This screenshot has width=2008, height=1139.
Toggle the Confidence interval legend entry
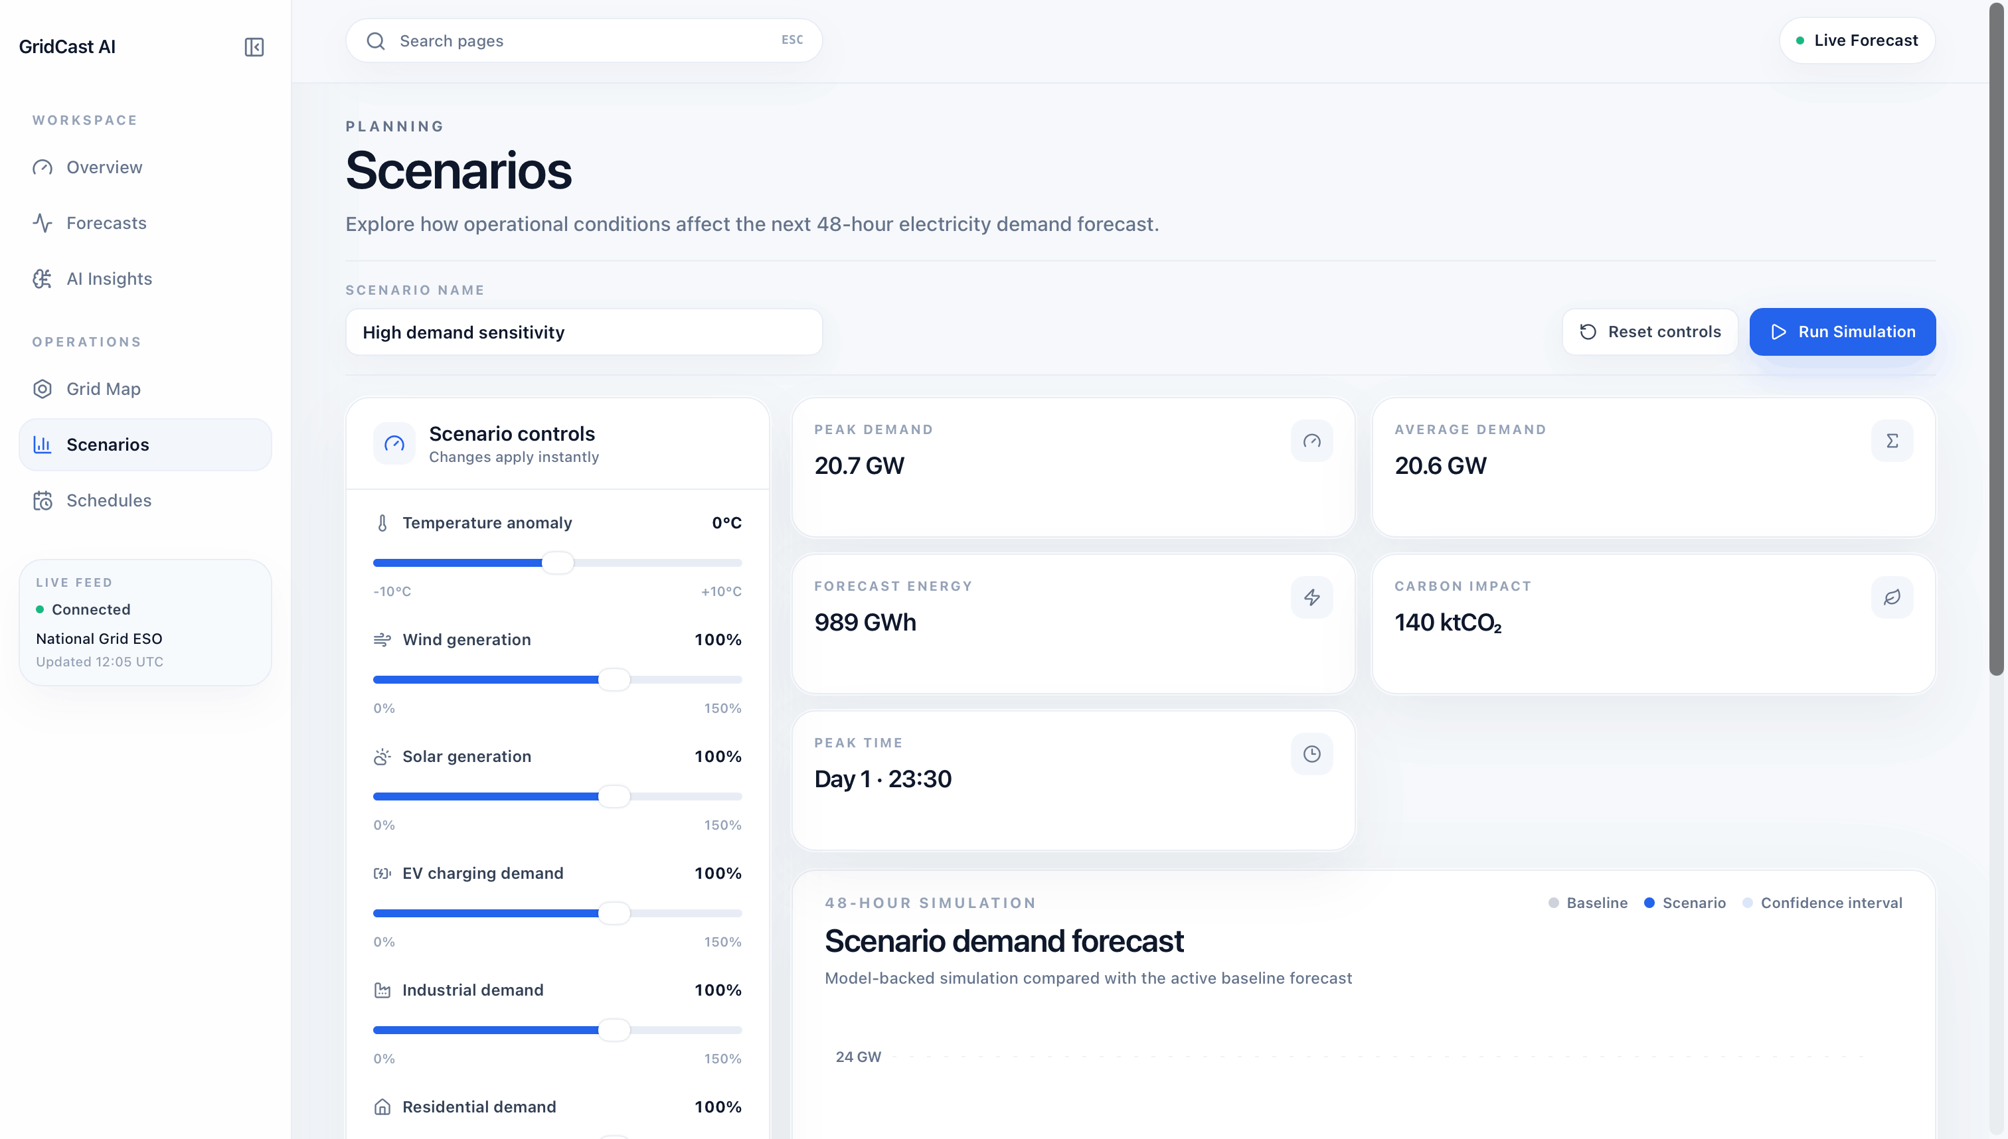(1823, 903)
